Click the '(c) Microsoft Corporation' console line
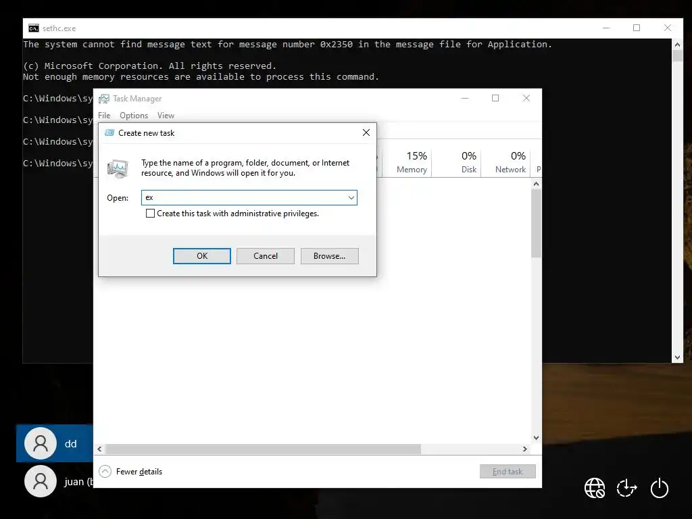 pyautogui.click(x=149, y=66)
